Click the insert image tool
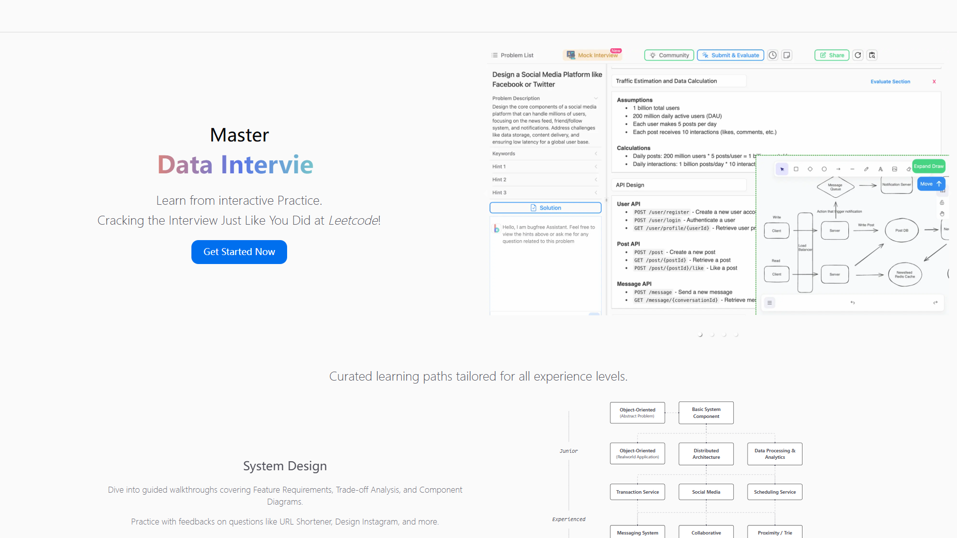 895,169
